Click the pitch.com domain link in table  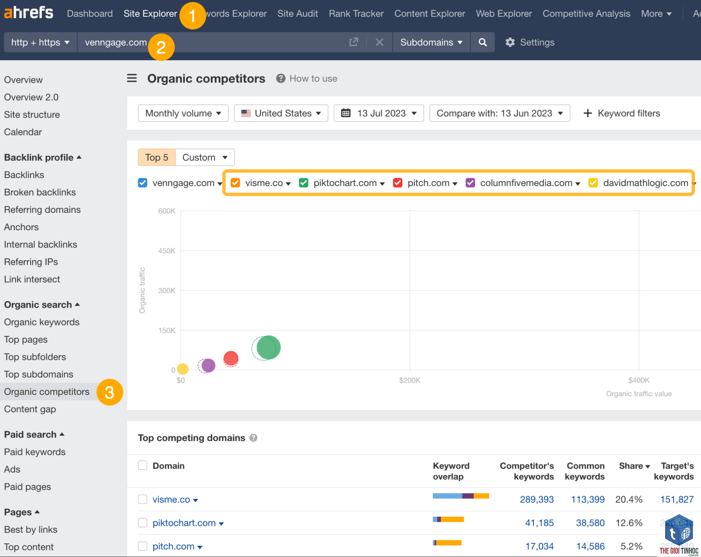174,546
